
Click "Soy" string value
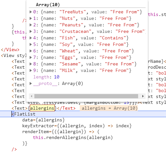tap(66, 44)
